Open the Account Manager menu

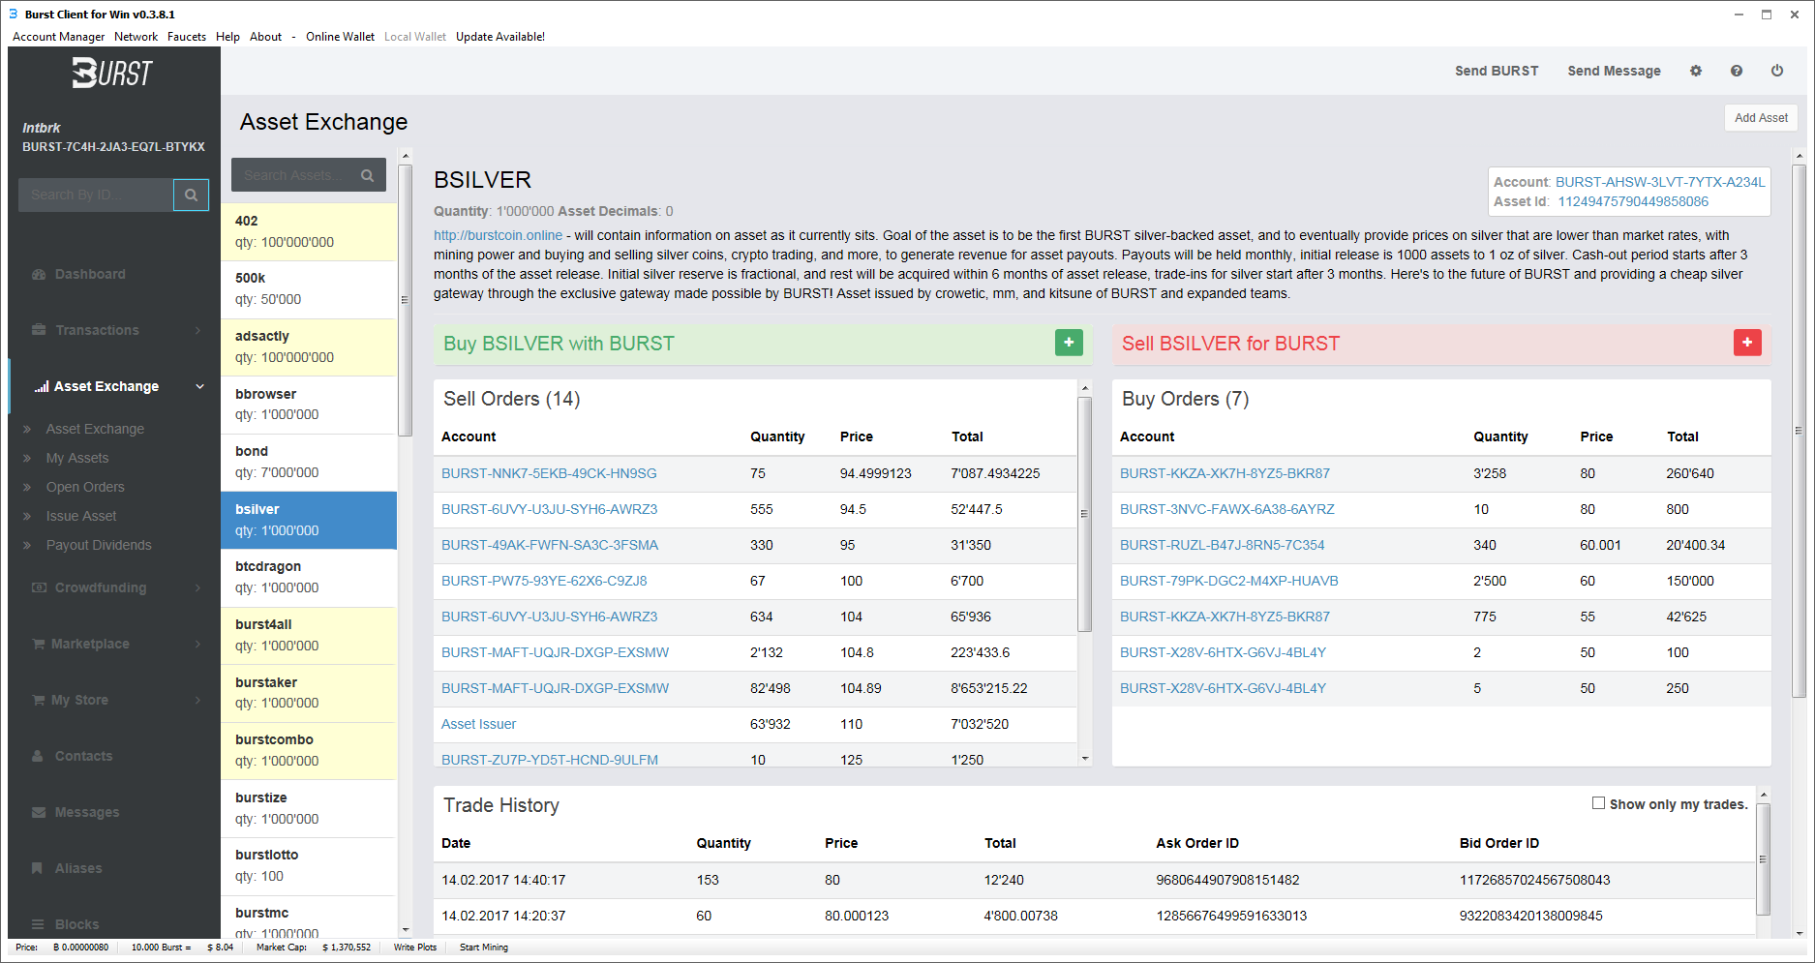pos(58,37)
